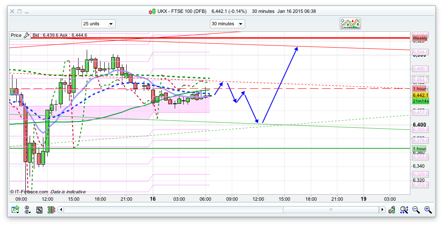Open the red and green order book icon
The width and height of the screenshot is (443, 226).
click(51, 210)
